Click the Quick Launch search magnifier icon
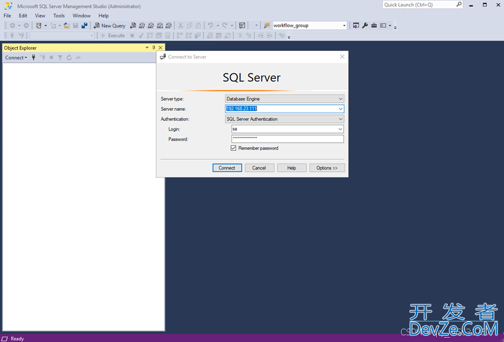This screenshot has height=342, width=504. coord(459,4)
